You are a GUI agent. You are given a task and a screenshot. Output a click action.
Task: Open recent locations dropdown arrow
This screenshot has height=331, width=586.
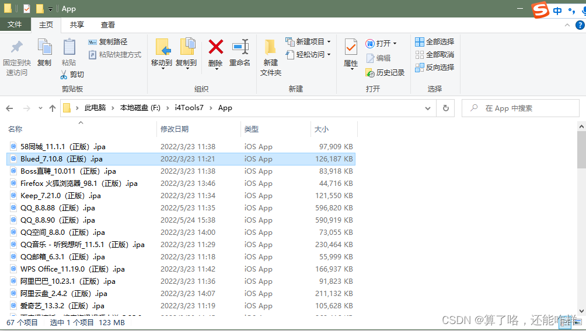(x=40, y=108)
